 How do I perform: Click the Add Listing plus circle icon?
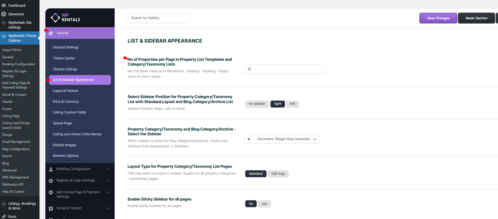pyautogui.click(x=51, y=192)
